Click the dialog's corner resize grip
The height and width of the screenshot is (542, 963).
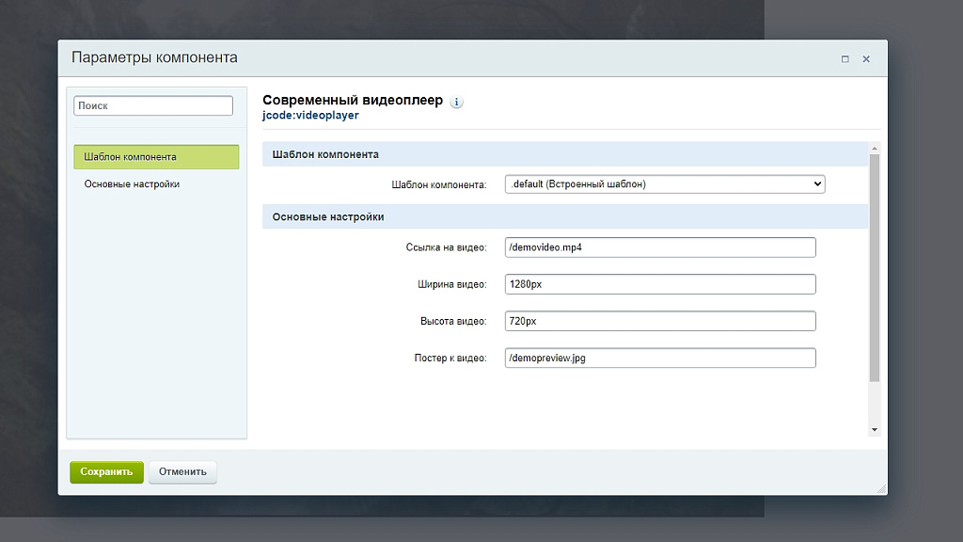click(882, 489)
